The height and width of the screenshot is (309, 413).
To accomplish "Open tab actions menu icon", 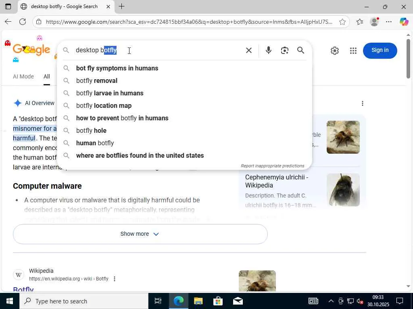I will coord(8,6).
